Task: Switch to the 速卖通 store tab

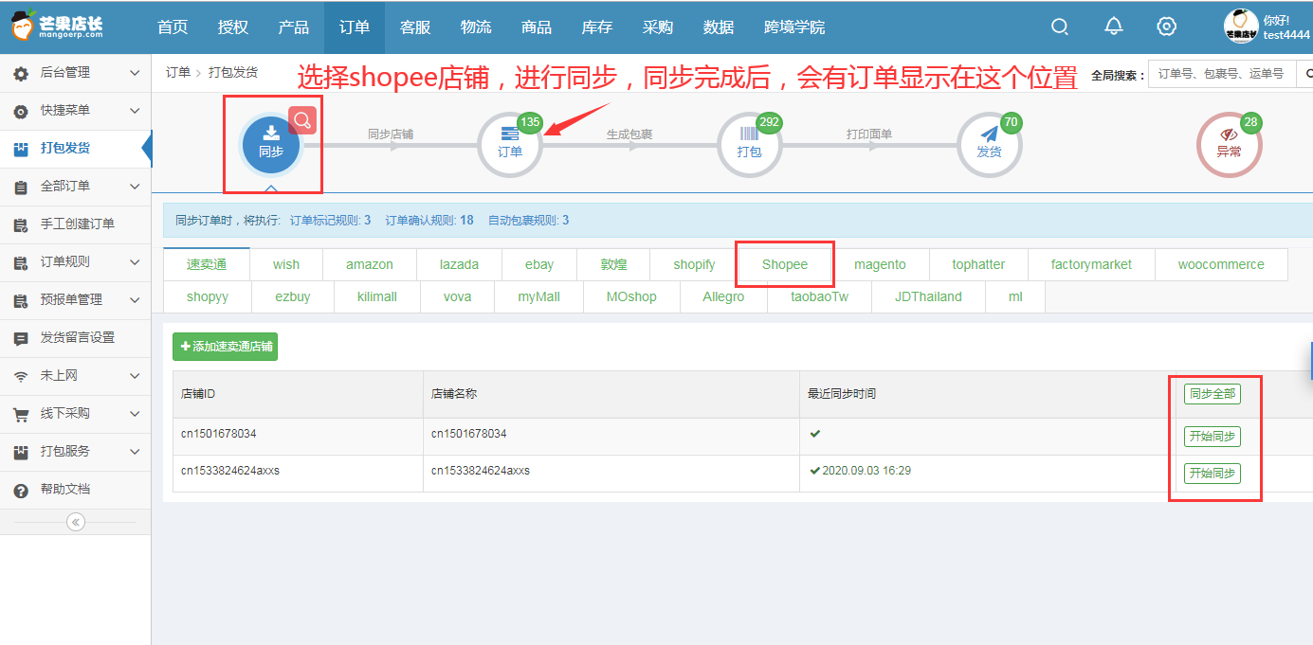Action: [207, 264]
